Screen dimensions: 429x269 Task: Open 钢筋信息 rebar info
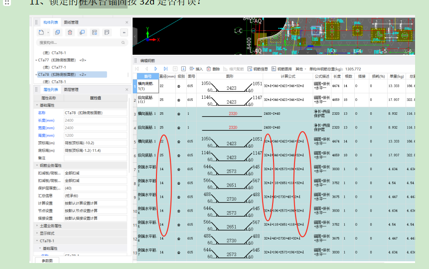pyautogui.click(x=258, y=69)
